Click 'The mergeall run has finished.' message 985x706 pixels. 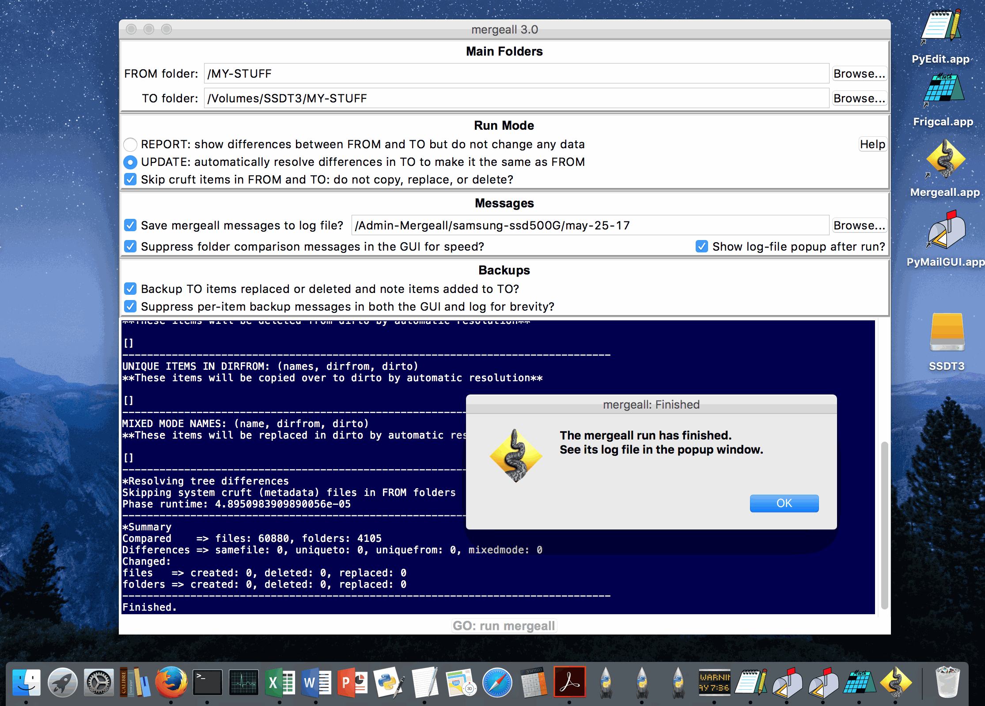click(x=645, y=435)
